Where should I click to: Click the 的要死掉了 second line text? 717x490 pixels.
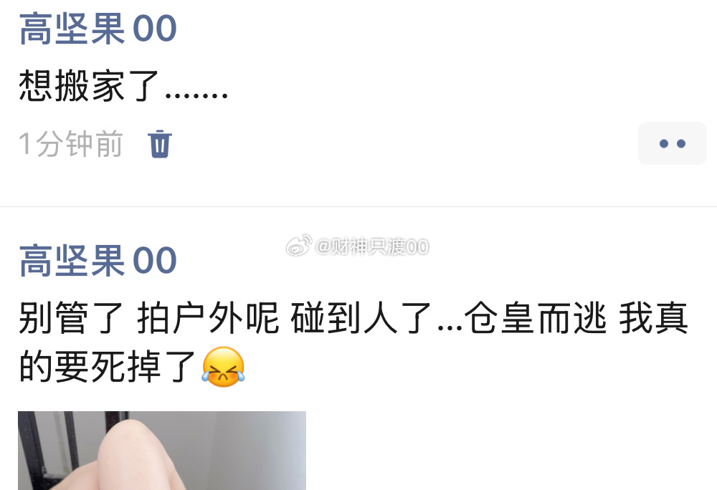pyautogui.click(x=108, y=367)
